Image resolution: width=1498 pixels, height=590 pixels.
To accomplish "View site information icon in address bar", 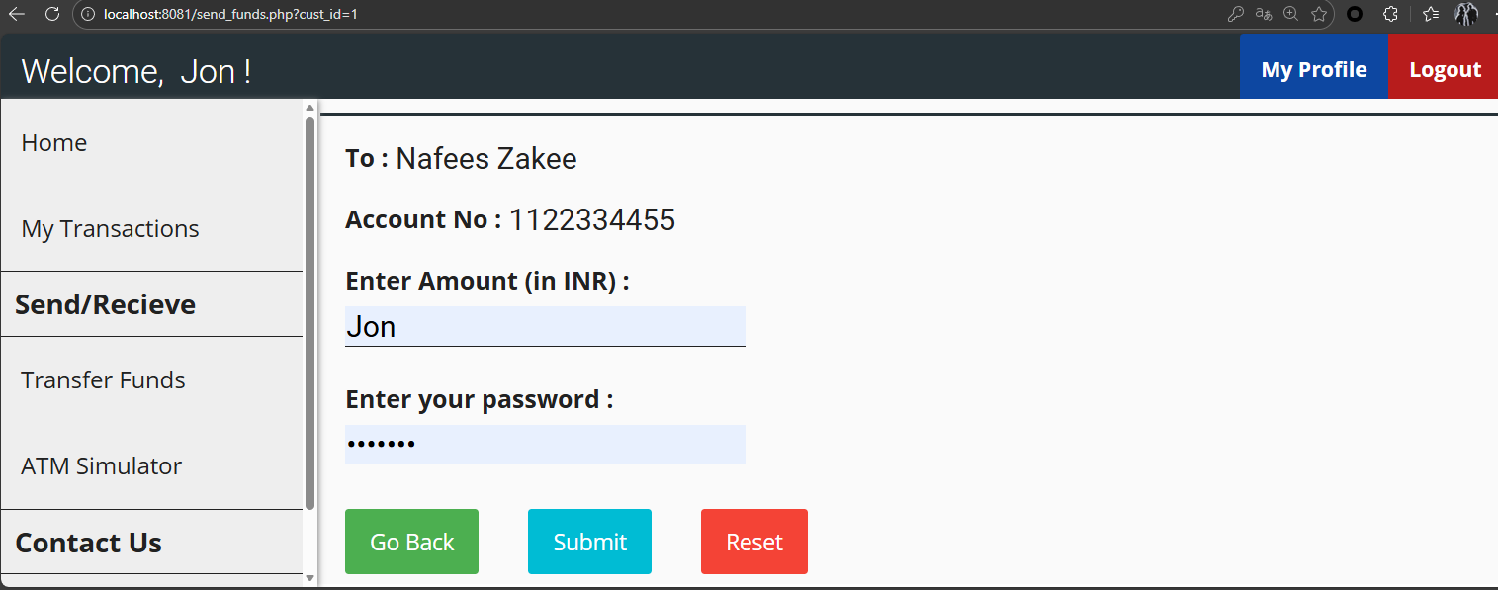I will 87,14.
